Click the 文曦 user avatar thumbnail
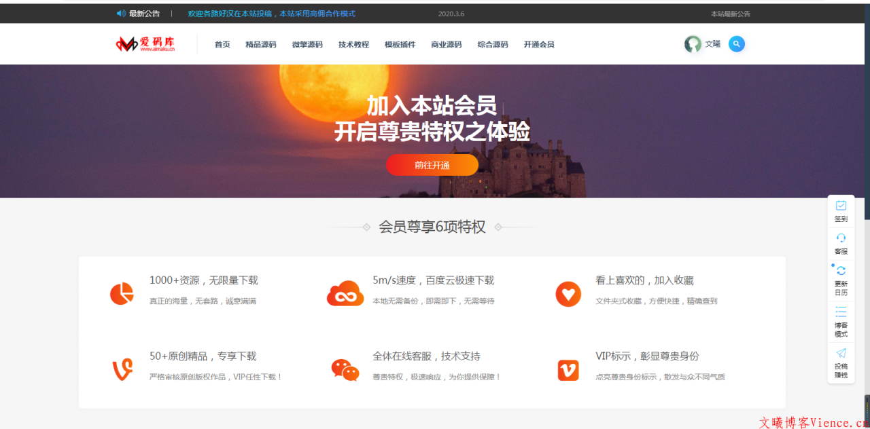 tap(692, 43)
